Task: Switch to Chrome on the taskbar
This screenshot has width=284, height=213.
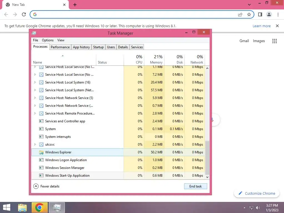Action: (x=39, y=207)
